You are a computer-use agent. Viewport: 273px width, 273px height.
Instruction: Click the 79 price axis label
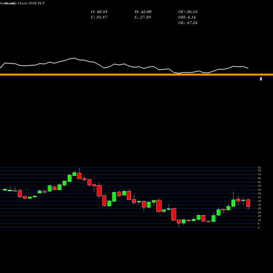click(x=259, y=171)
